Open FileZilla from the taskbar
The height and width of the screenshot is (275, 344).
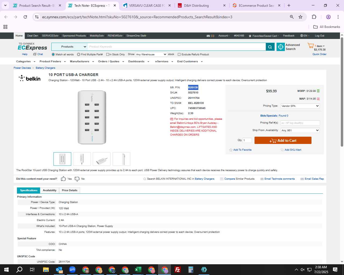click(178, 270)
